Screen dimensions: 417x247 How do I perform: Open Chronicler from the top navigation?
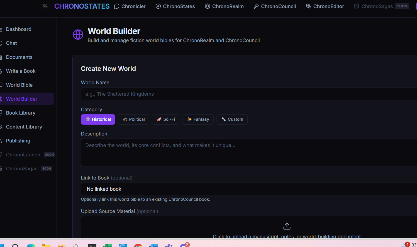pyautogui.click(x=130, y=6)
